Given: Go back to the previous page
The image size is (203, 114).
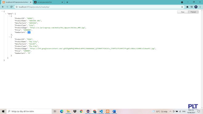Looking at the screenshot, I should [x=3, y=7].
